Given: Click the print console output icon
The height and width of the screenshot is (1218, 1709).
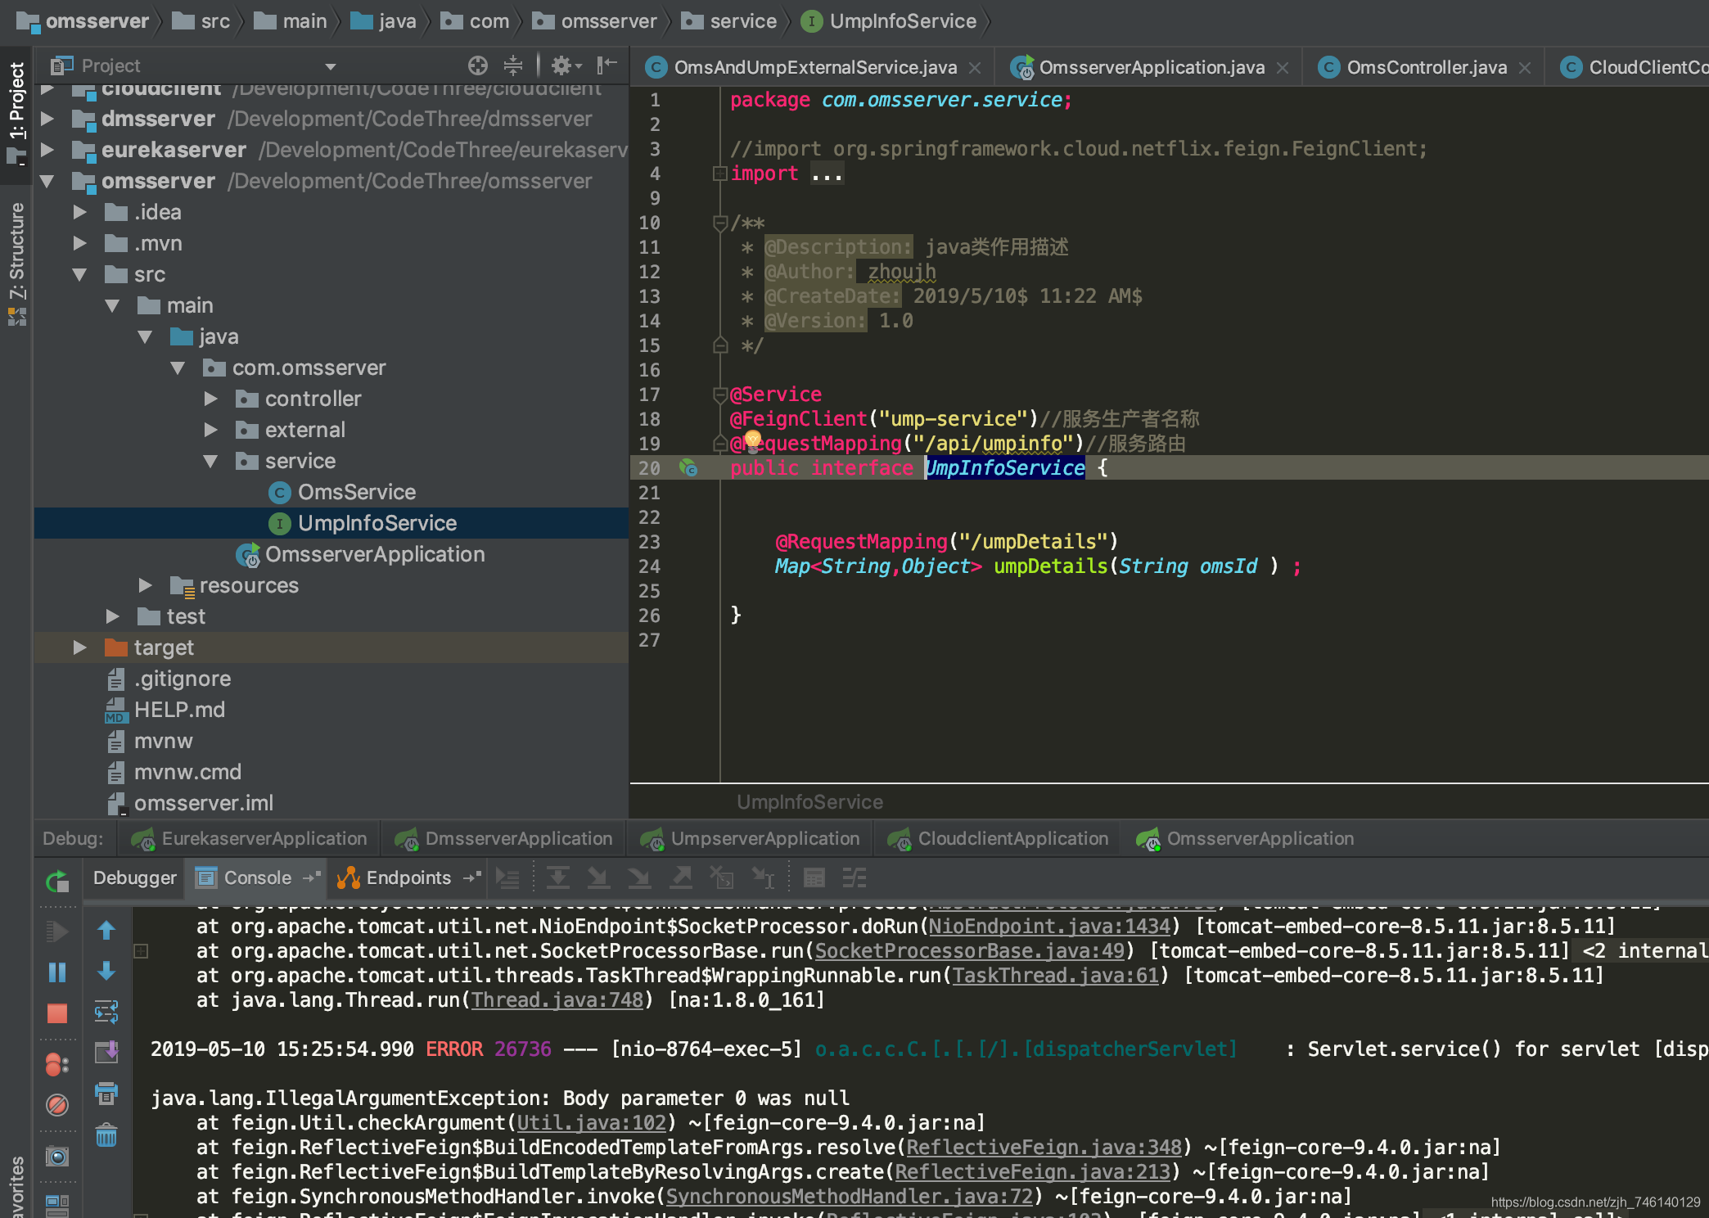Looking at the screenshot, I should [106, 1094].
